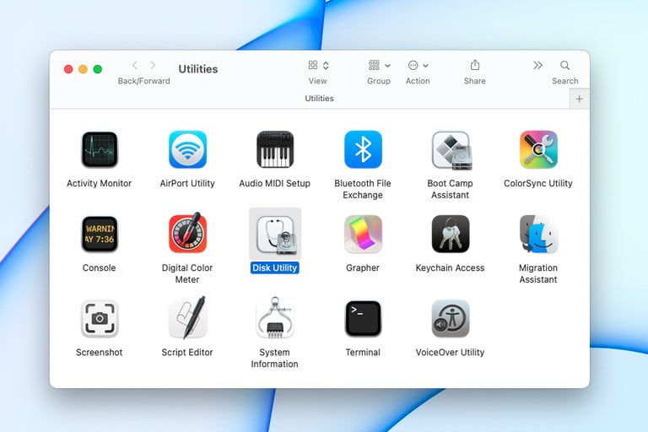Click the Terminal label
Screen dimensions: 648x432
click(x=363, y=352)
